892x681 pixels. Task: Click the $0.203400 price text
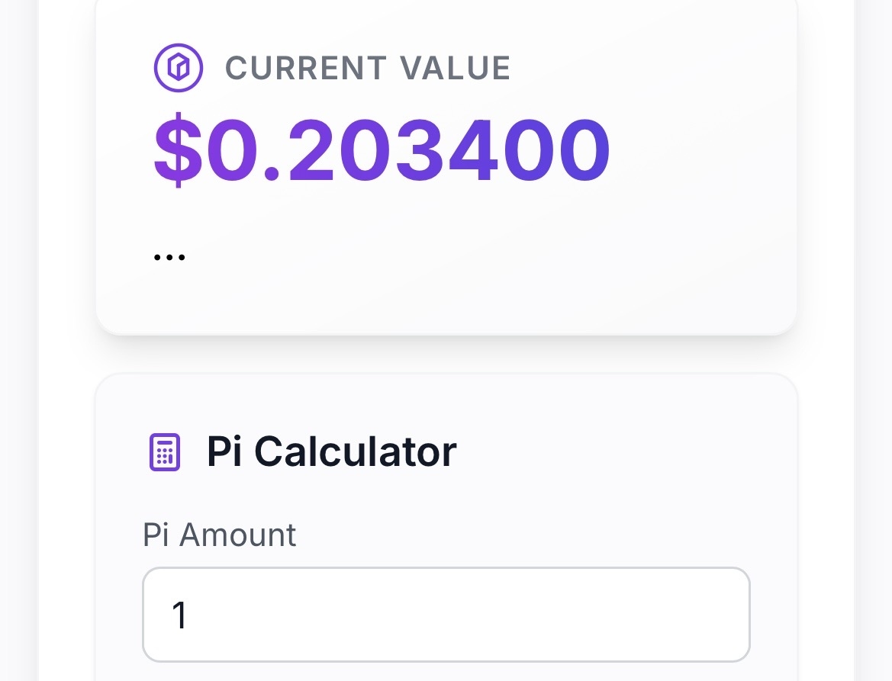coord(382,152)
